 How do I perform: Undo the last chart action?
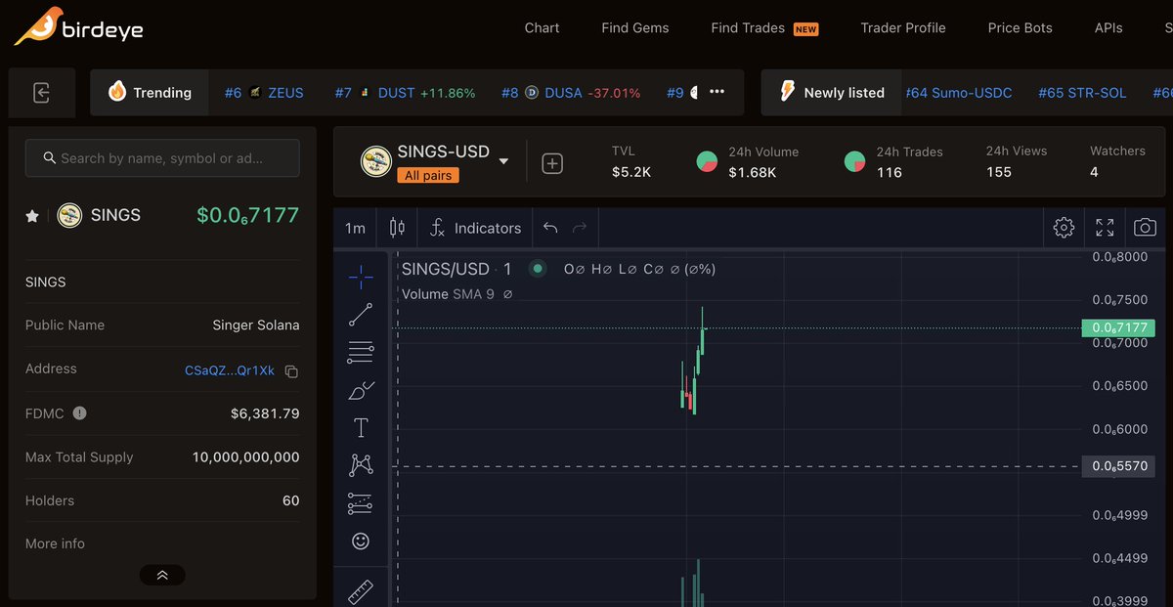pos(550,228)
